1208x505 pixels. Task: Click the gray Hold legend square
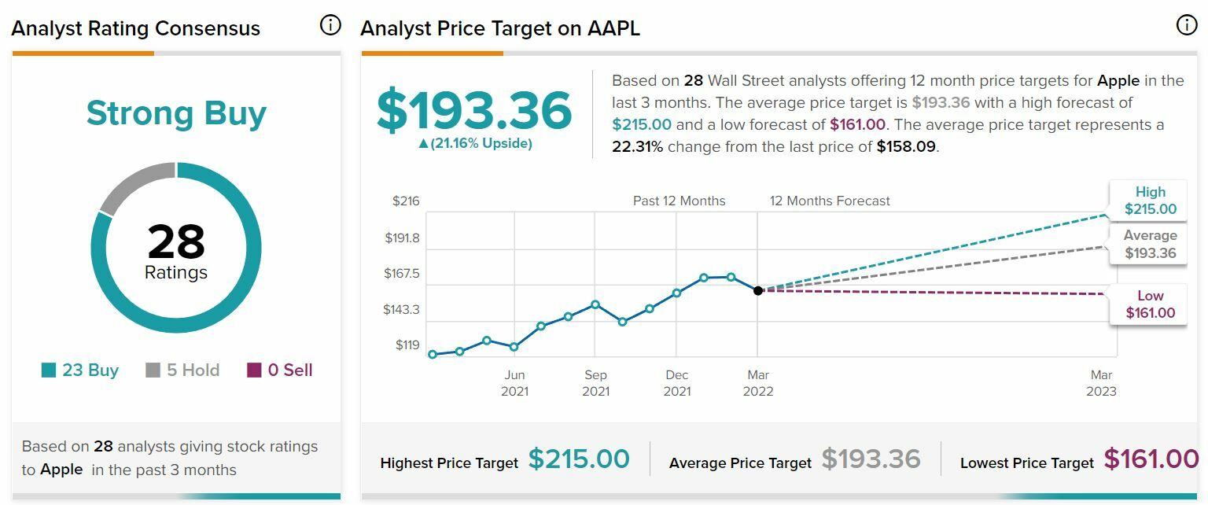153,370
